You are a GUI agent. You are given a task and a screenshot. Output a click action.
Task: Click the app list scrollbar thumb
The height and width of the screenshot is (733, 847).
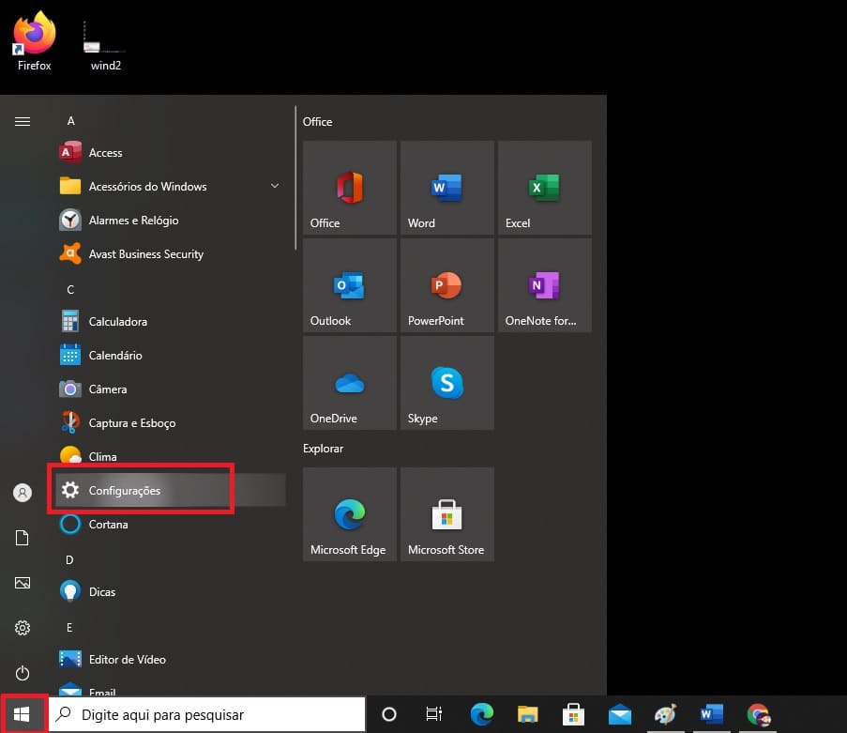coord(295,178)
